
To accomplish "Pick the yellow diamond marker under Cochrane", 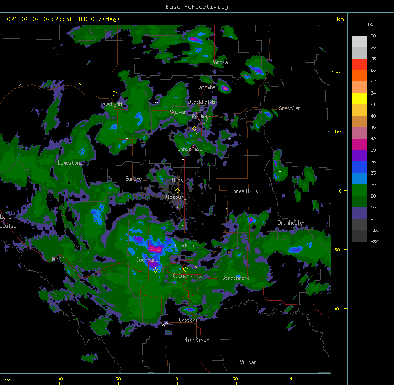I will (155, 270).
